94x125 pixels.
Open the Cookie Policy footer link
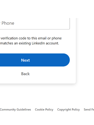coord(44,109)
